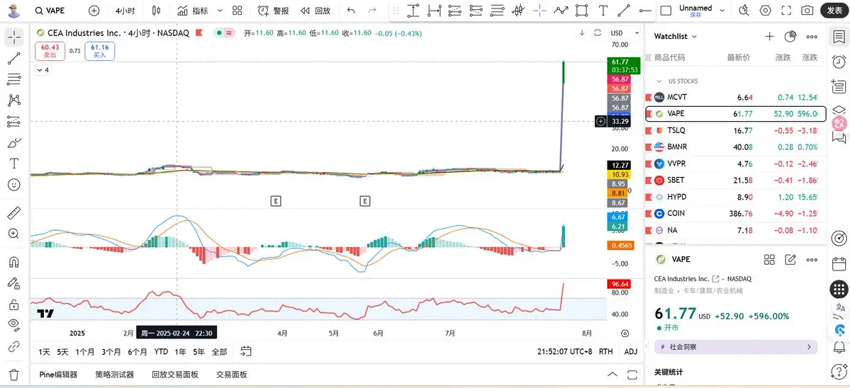Select the 全部 time range
The image size is (850, 388).
tap(219, 352)
